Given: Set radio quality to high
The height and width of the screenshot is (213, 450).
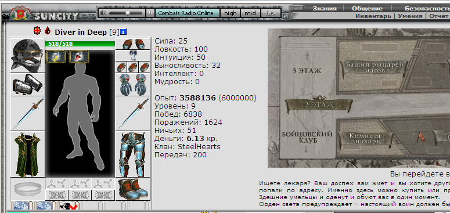Looking at the screenshot, I should pos(231,13).
